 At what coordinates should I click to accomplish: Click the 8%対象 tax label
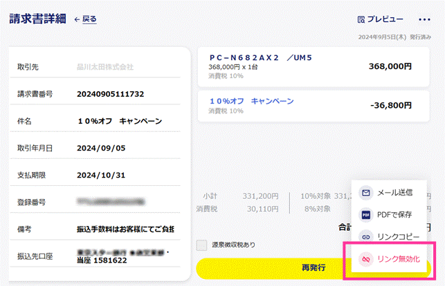[318, 209]
